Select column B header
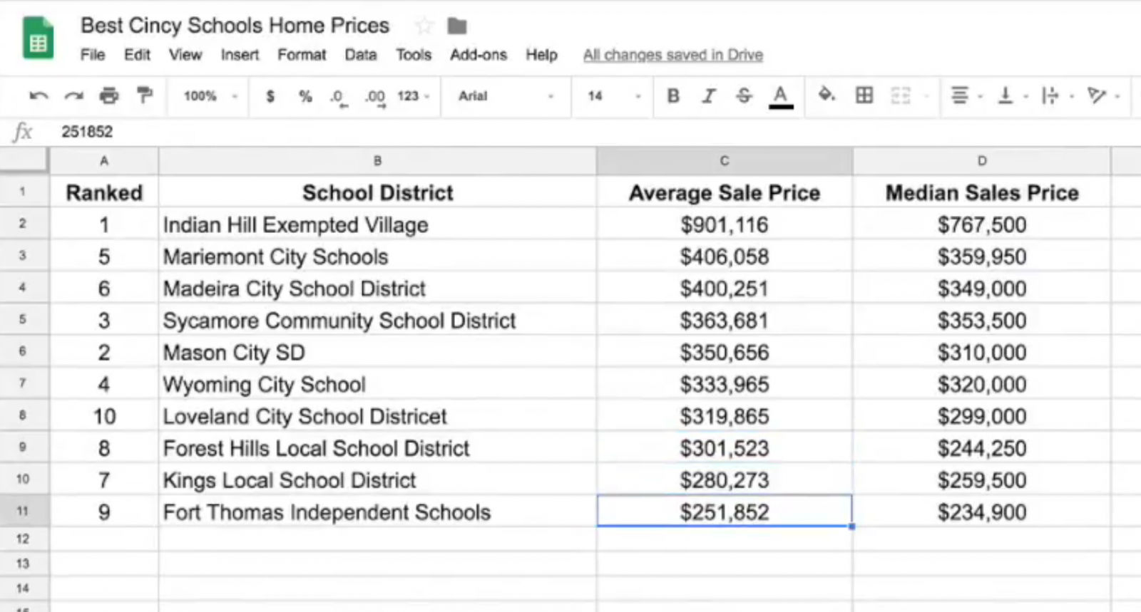The width and height of the screenshot is (1141, 612). 377,161
